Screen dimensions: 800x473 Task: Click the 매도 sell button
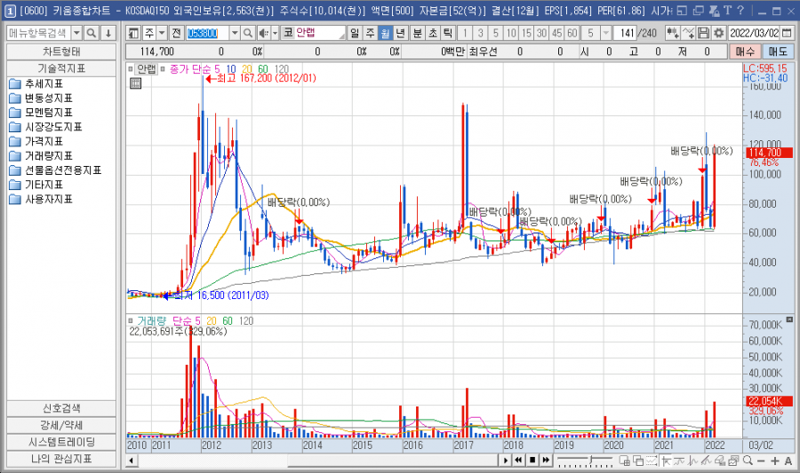tap(778, 51)
